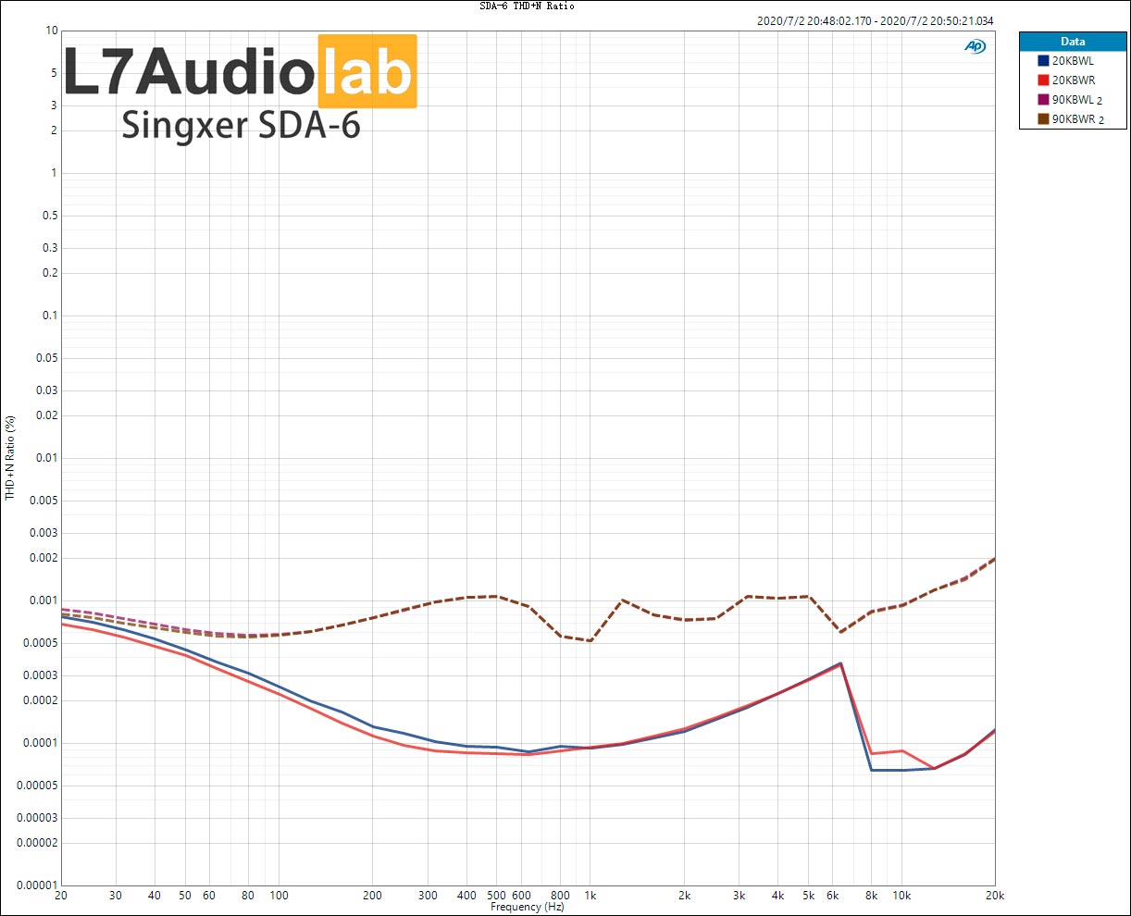Select the Frequency (Hz) axis label
This screenshot has height=916, width=1131.
click(x=528, y=908)
